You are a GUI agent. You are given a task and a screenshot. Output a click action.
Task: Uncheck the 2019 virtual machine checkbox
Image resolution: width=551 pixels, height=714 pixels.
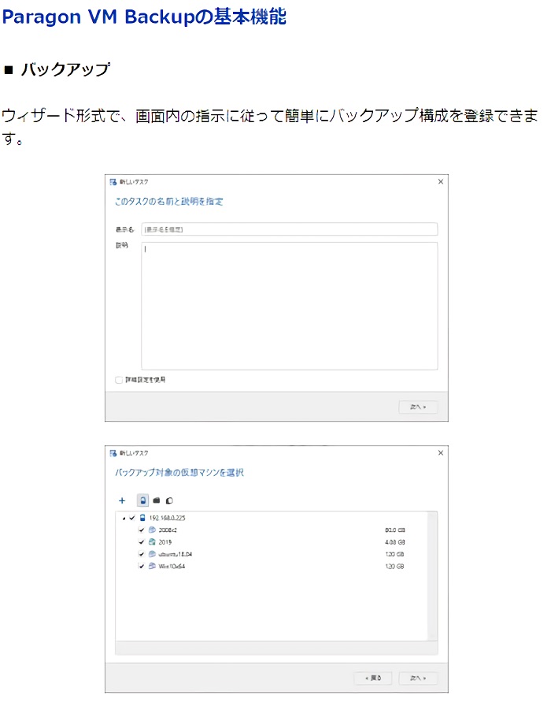[142, 542]
